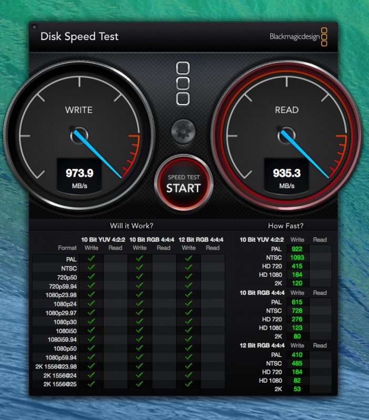Click the 'How Fast?' header

(x=286, y=226)
